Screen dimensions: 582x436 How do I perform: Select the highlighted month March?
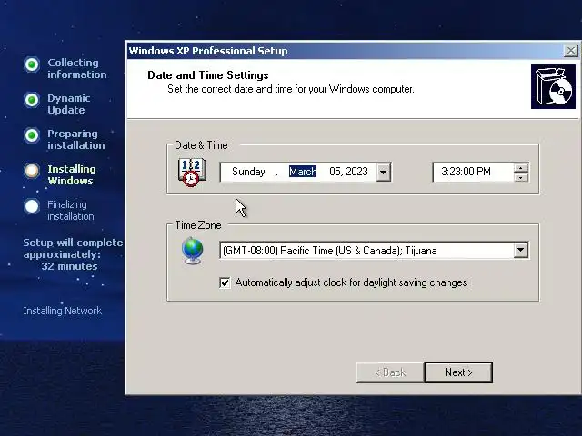click(x=303, y=172)
